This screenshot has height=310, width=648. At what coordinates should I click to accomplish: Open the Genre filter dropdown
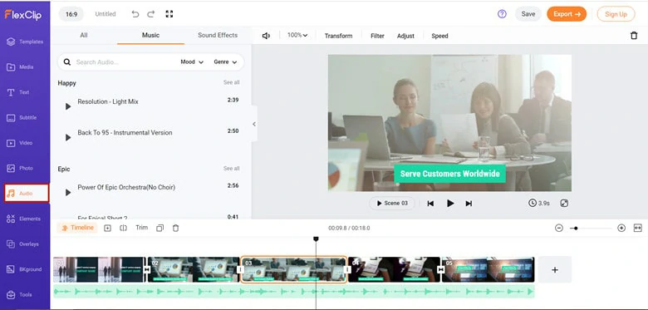pos(225,62)
